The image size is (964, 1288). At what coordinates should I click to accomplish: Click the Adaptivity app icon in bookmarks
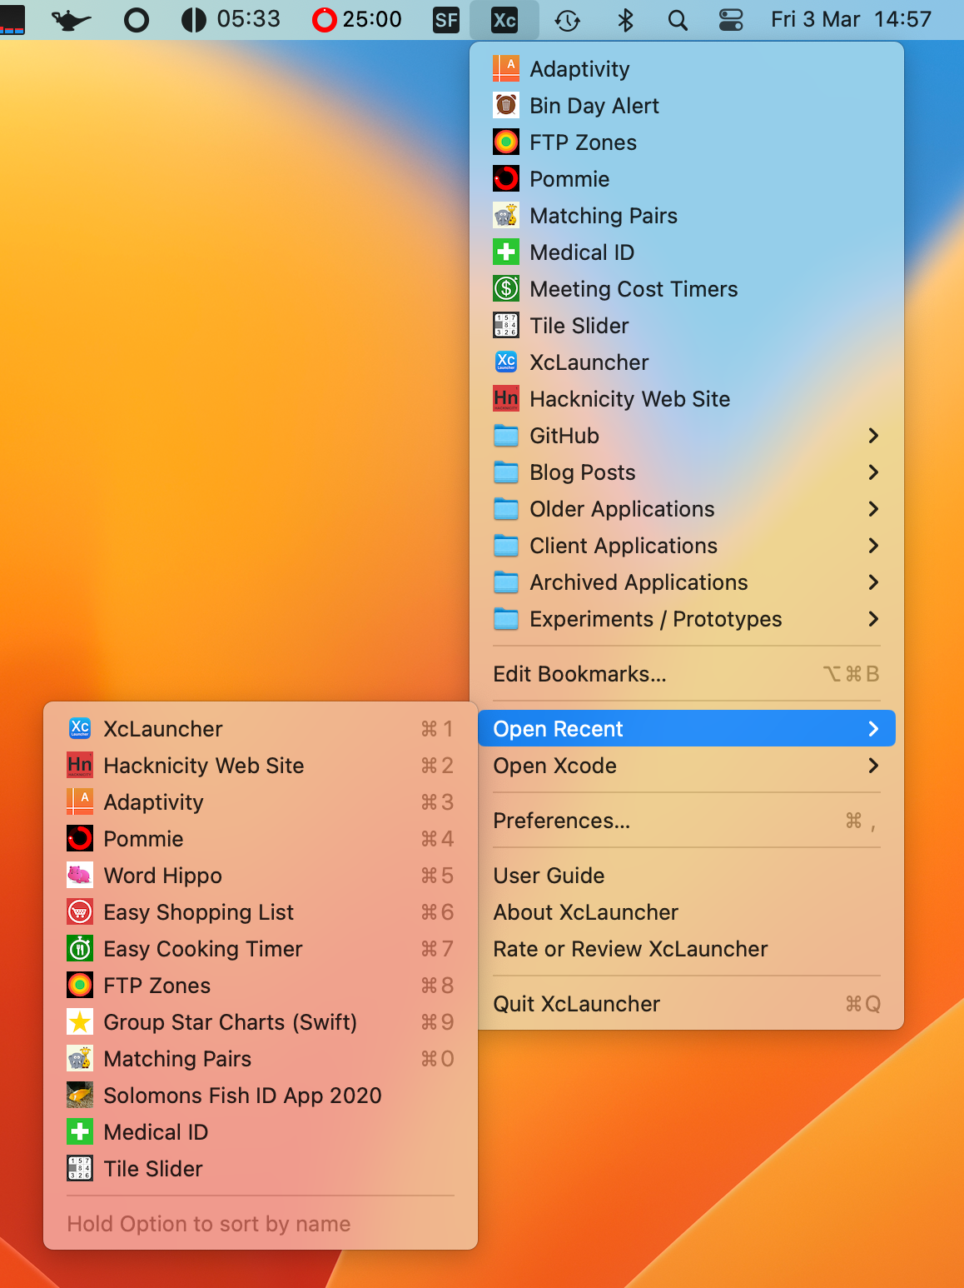tap(506, 69)
